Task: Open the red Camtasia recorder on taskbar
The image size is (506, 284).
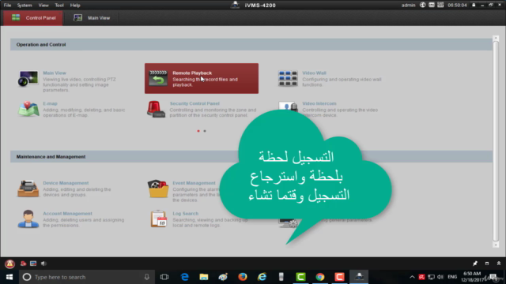Action: (339, 277)
